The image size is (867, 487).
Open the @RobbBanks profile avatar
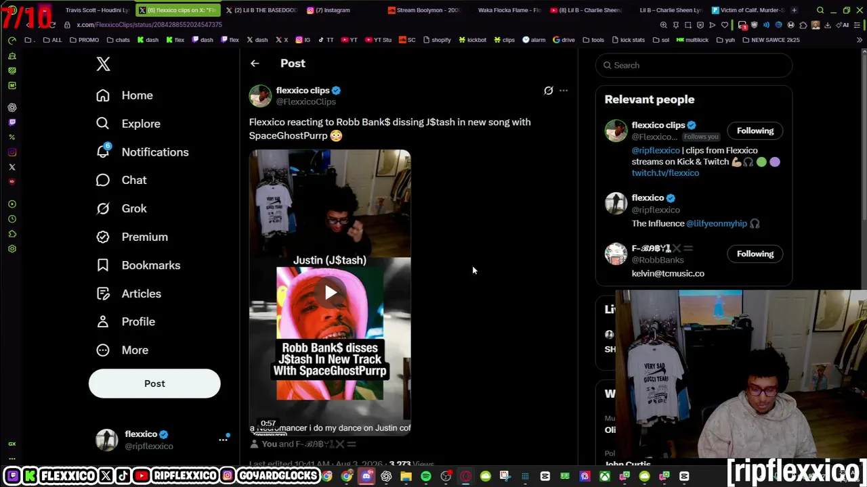(x=616, y=254)
